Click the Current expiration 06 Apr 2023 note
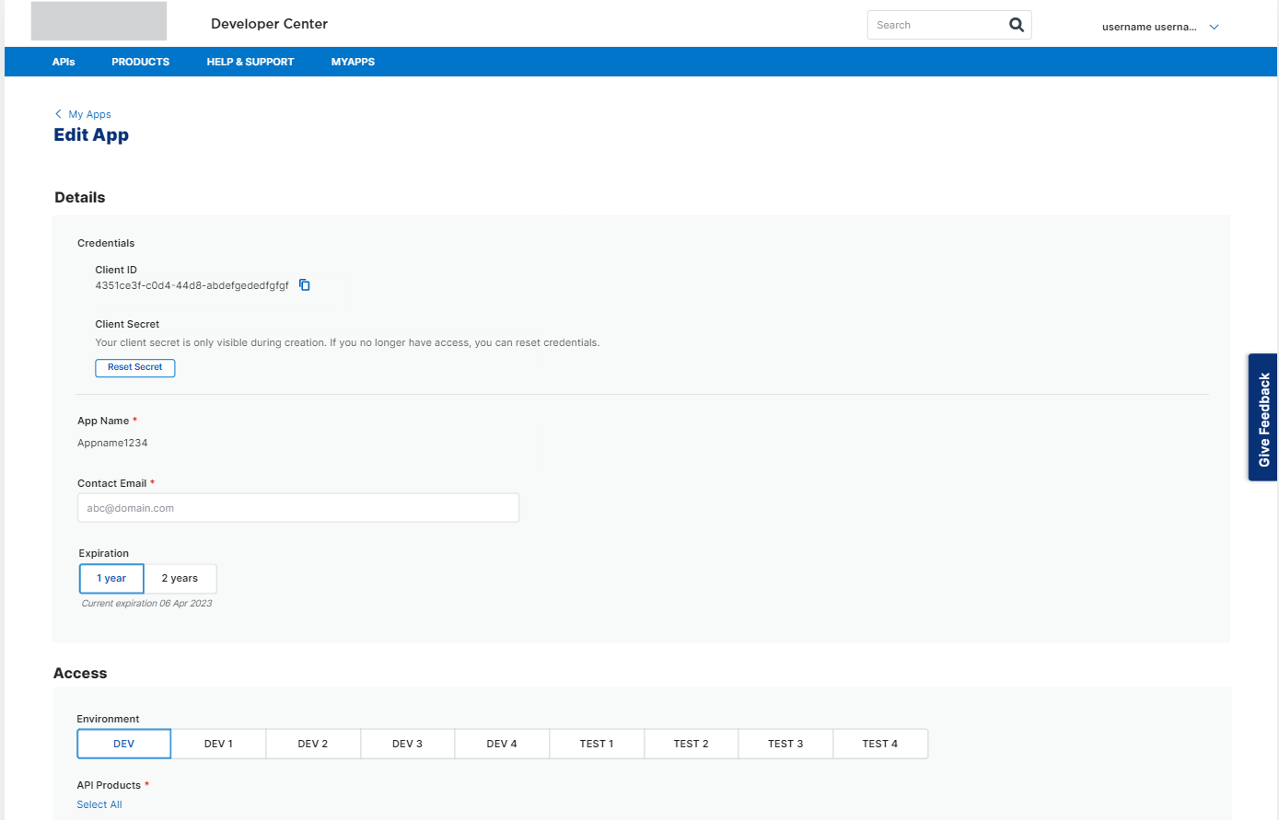 click(x=146, y=604)
